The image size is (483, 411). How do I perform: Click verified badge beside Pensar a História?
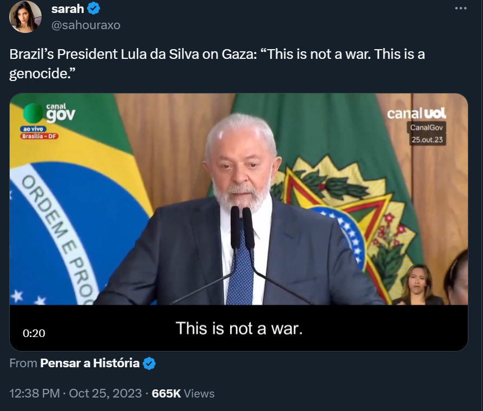(149, 363)
